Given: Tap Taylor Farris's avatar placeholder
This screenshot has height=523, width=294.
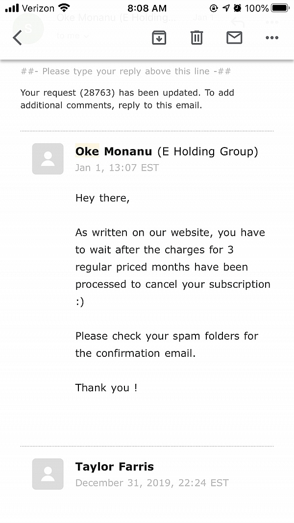Looking at the screenshot, I should click(48, 474).
